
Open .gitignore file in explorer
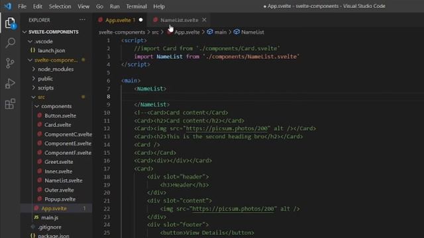[50, 227]
